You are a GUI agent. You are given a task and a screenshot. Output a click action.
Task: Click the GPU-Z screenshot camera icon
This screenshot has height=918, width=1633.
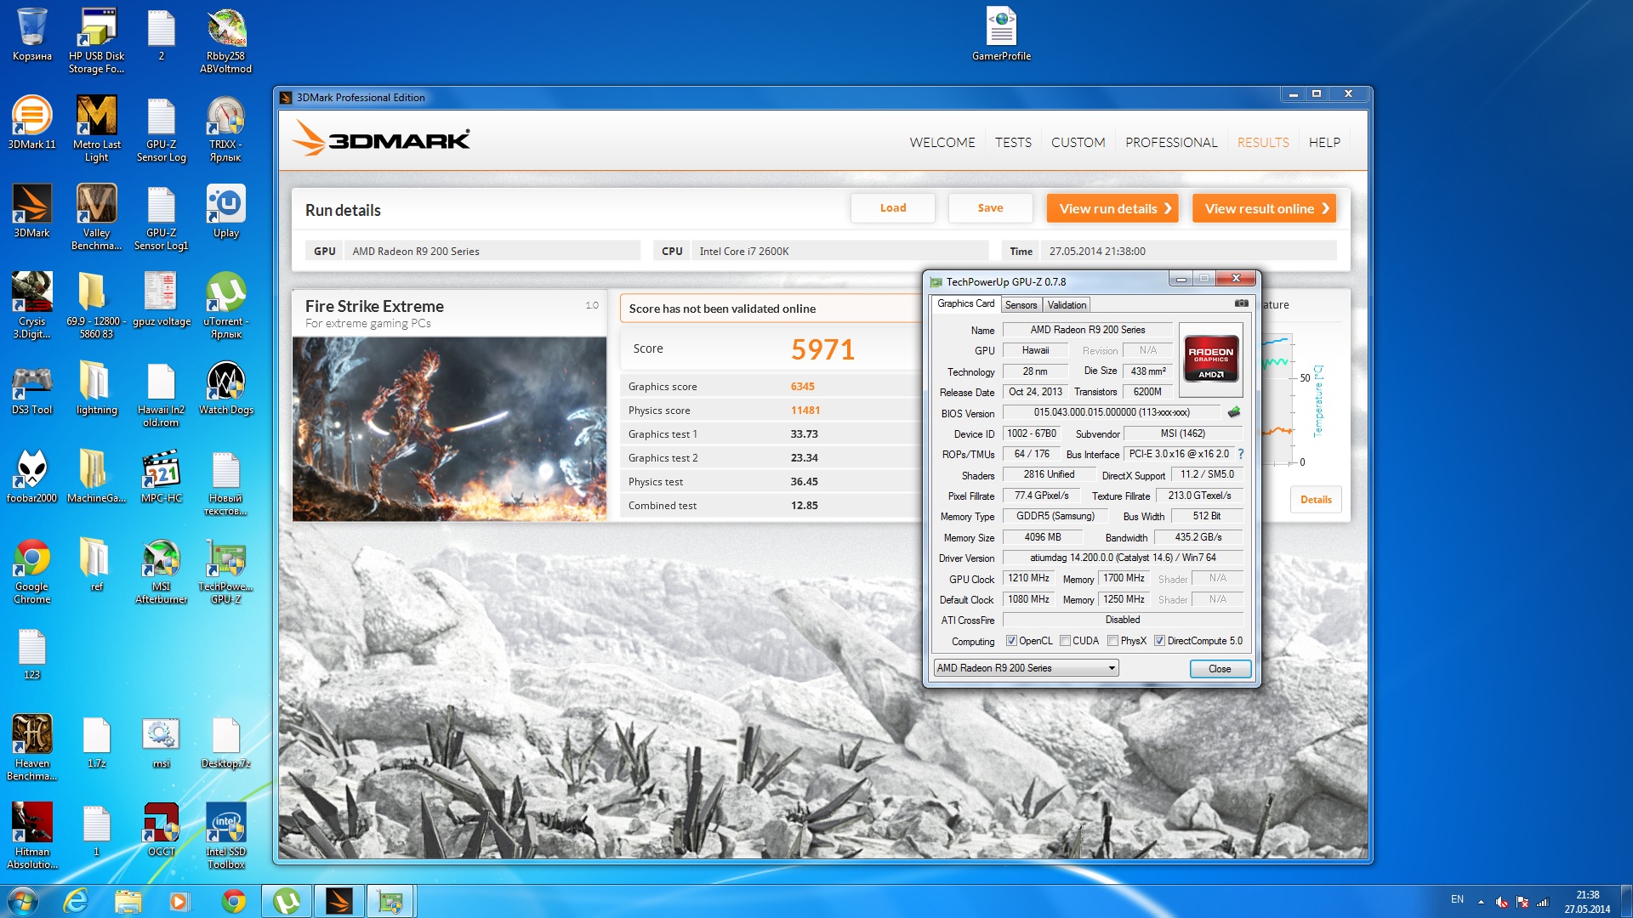1242,303
